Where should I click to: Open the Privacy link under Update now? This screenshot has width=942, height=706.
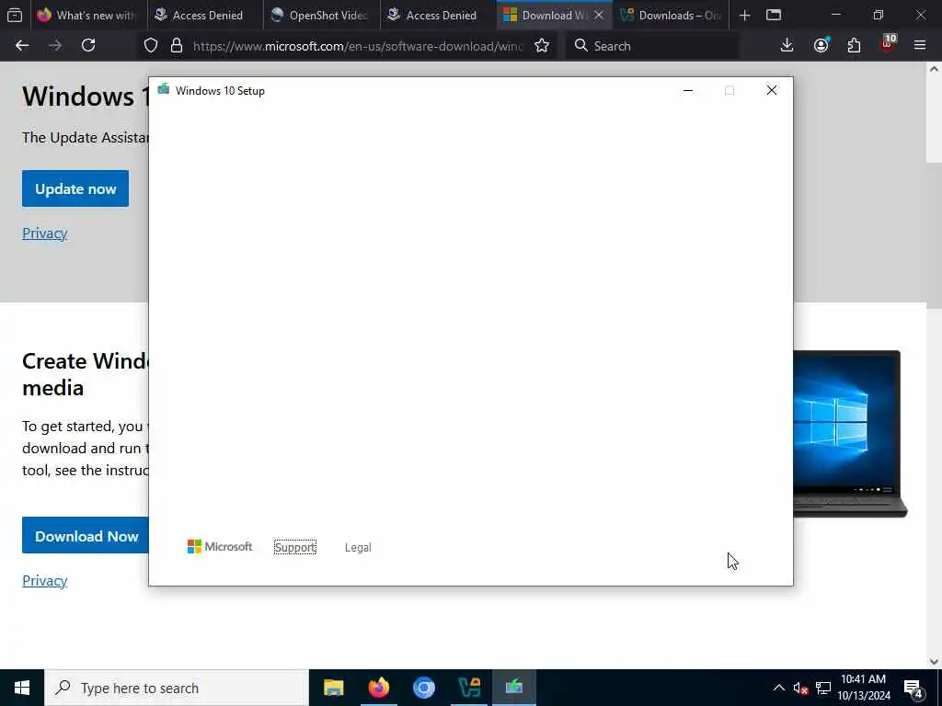coord(44,233)
